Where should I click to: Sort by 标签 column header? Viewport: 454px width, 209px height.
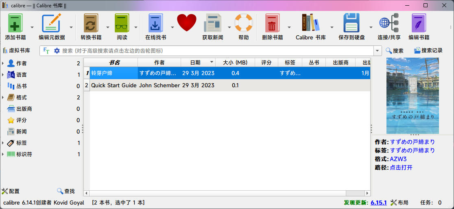[290, 62]
